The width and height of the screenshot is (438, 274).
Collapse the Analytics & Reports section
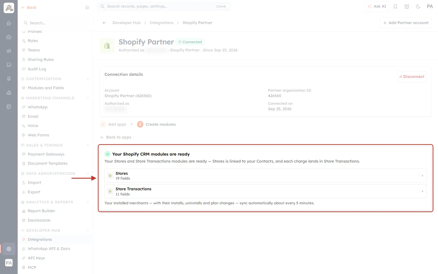(88, 202)
